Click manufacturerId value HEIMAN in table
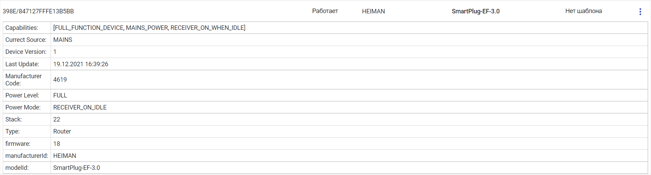Screen dimensions: 651x175 pos(64,156)
